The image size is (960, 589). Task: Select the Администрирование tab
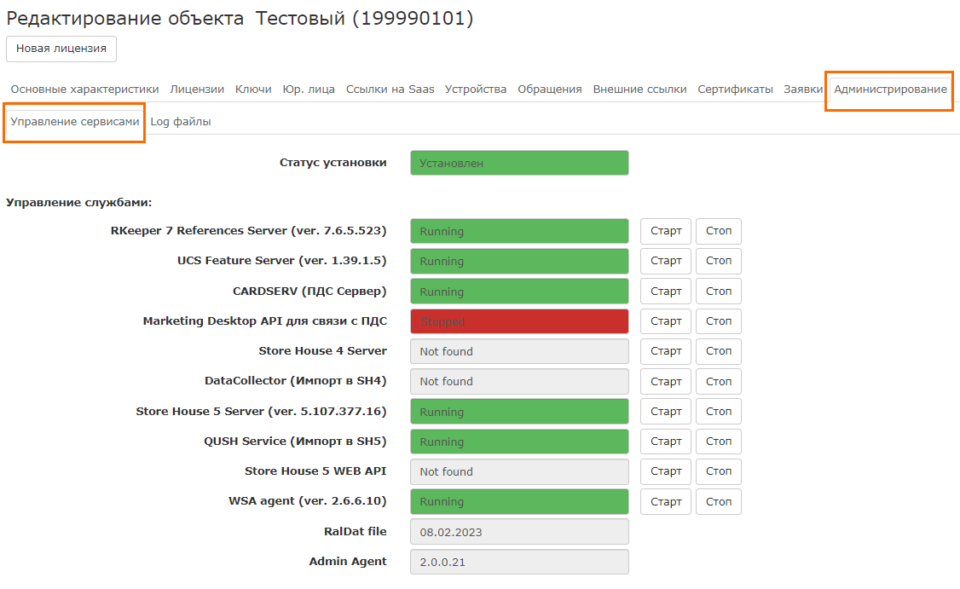(x=890, y=90)
